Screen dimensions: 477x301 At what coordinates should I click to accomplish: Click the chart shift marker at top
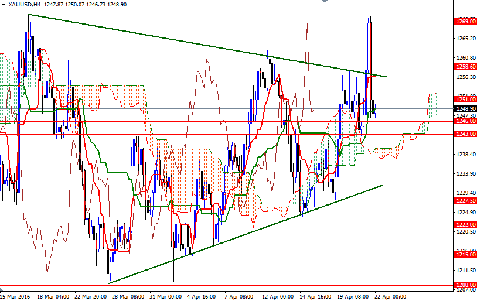(x=325, y=1)
